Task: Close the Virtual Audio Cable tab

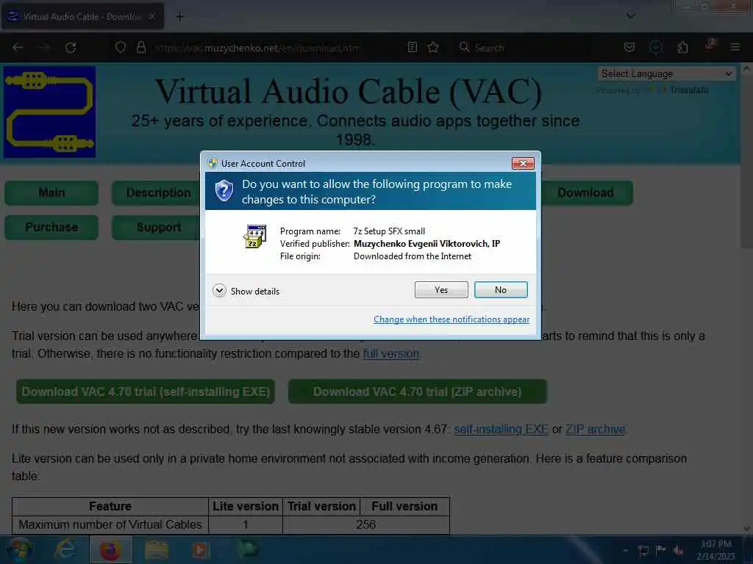Action: [x=151, y=16]
